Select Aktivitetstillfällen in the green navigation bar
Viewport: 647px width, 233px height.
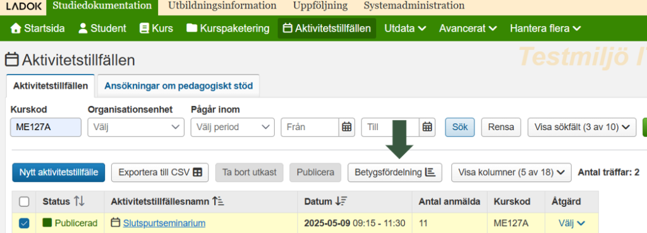click(327, 28)
